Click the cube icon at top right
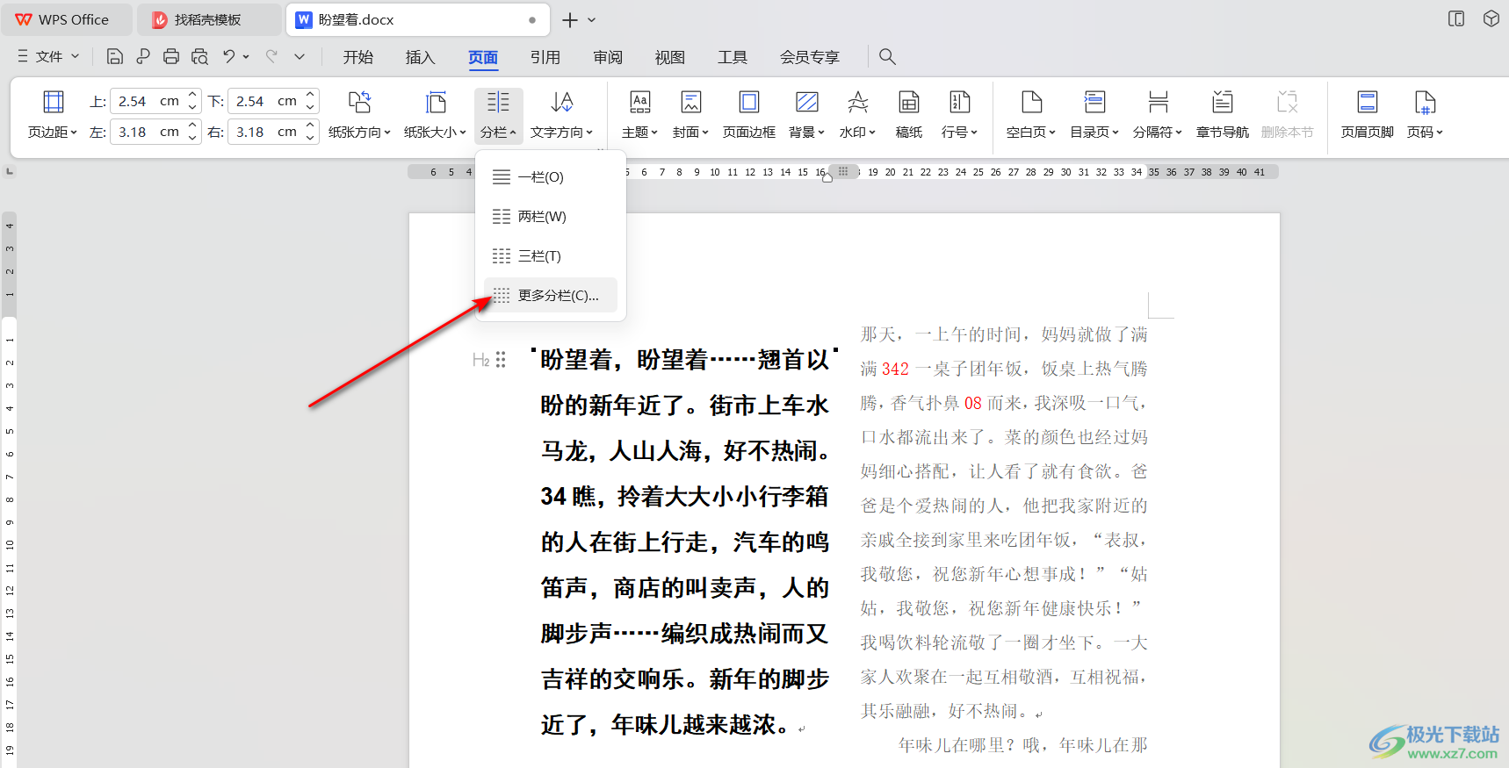This screenshot has width=1509, height=768. [x=1491, y=19]
